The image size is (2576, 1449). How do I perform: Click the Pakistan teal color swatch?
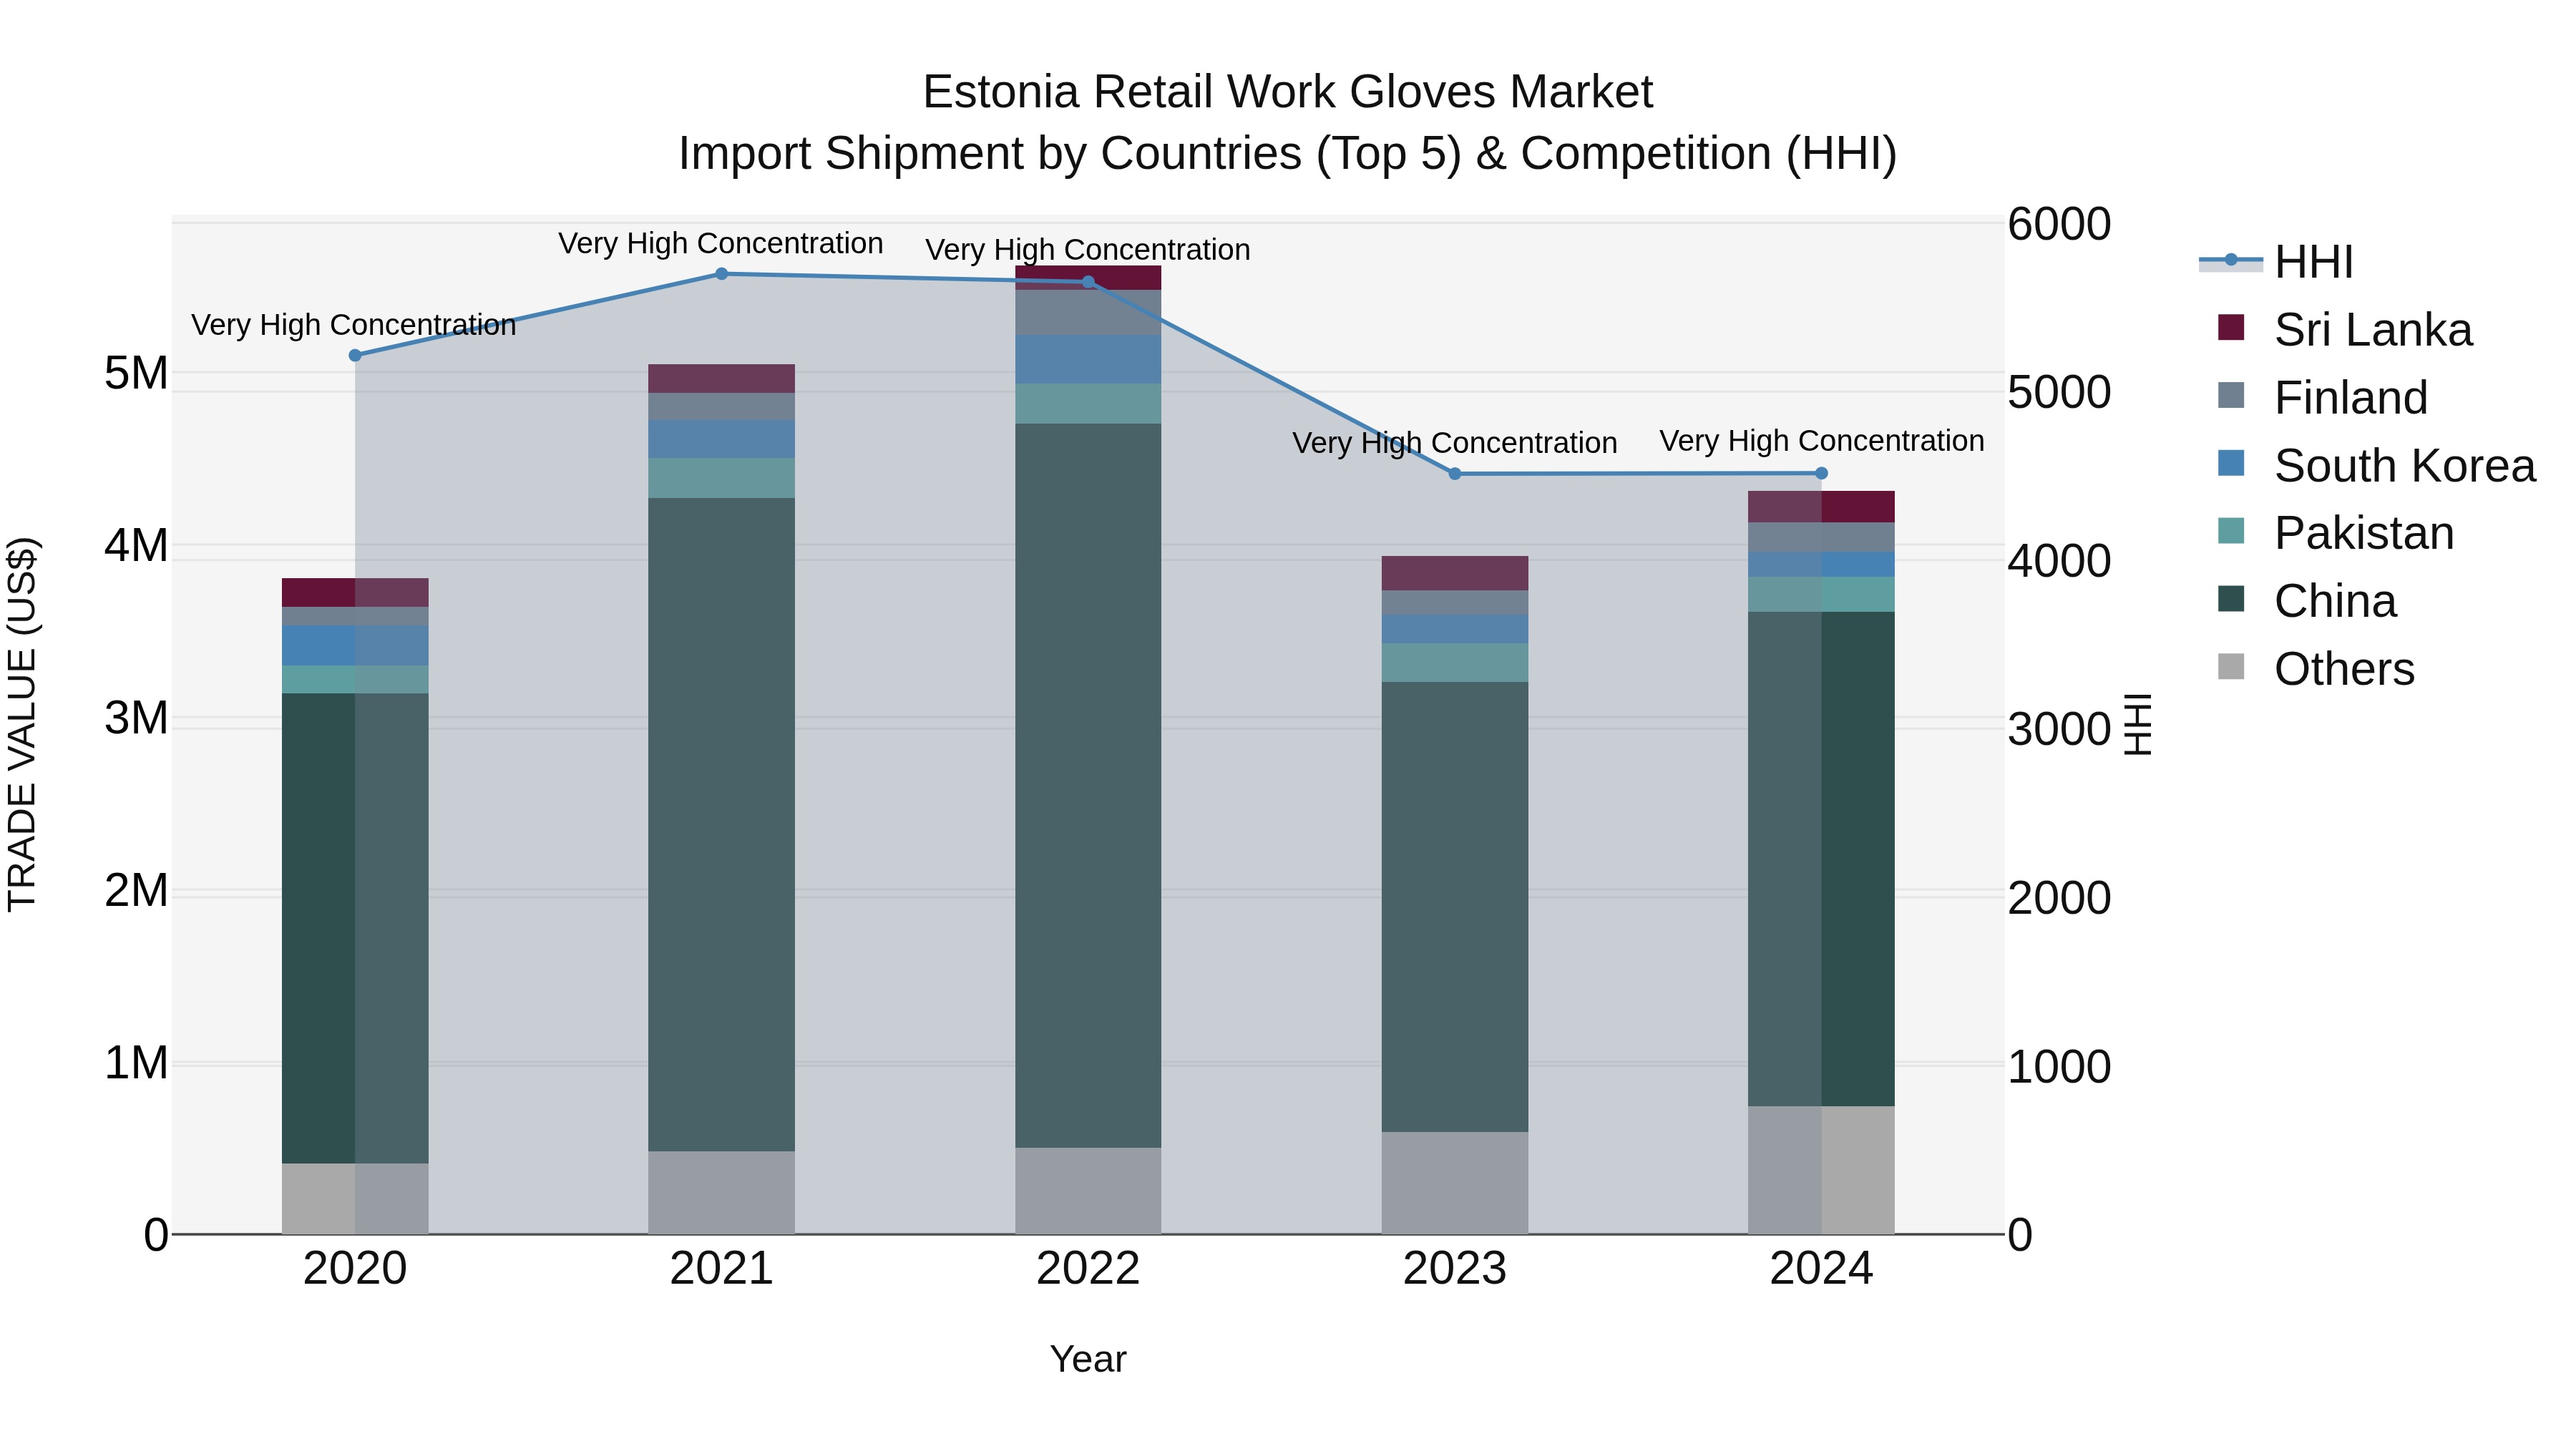pos(2231,531)
